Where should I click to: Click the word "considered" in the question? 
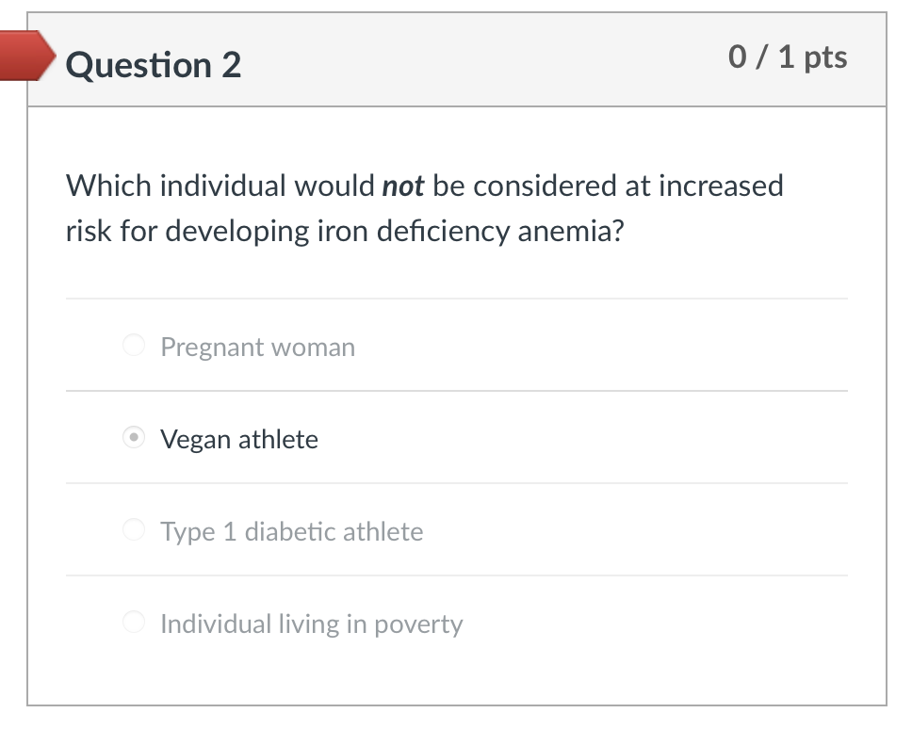point(544,186)
